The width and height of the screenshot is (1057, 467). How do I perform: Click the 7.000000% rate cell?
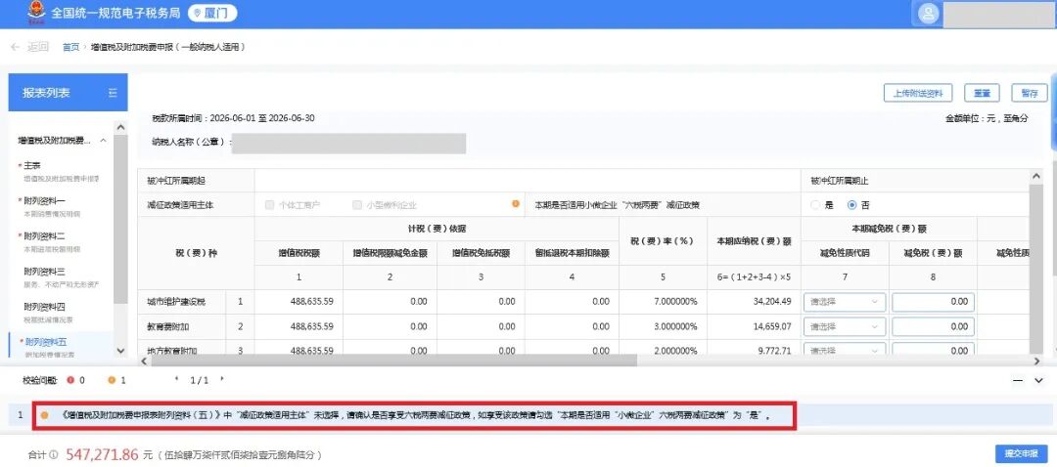coord(664,302)
